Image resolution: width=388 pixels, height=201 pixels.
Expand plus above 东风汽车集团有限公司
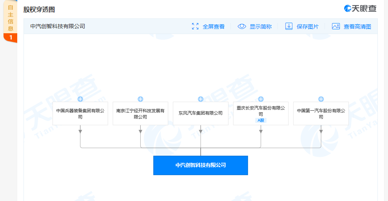point(201,99)
